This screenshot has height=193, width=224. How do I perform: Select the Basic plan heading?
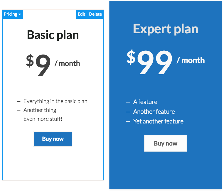(x=53, y=35)
